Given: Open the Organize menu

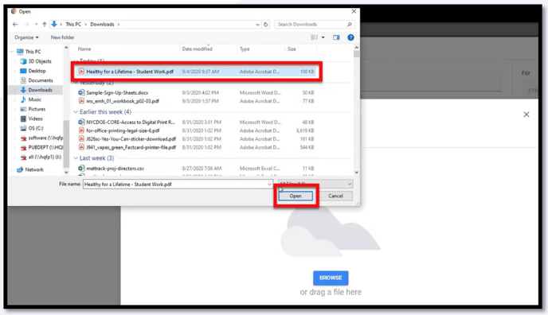Looking at the screenshot, I should coord(26,37).
